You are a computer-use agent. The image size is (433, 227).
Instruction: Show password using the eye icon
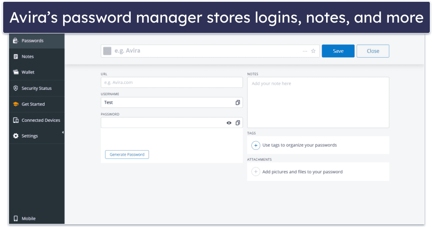pos(229,123)
